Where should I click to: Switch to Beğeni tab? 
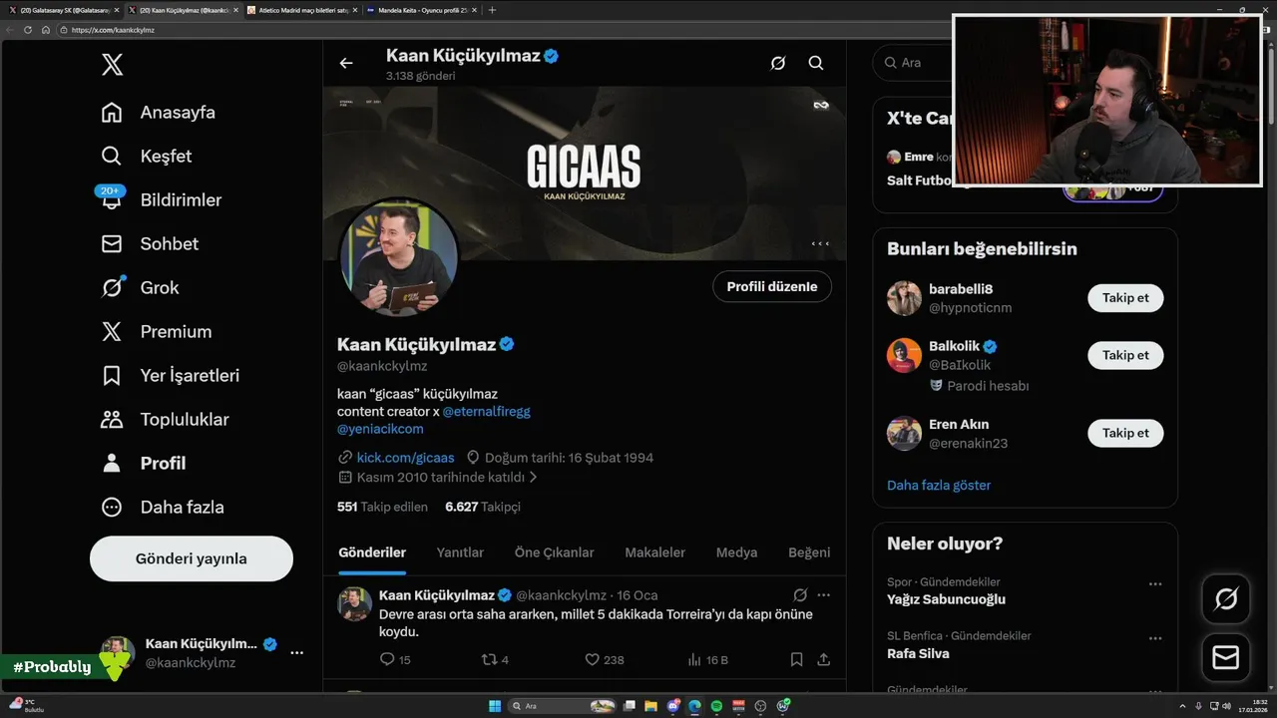pyautogui.click(x=809, y=552)
